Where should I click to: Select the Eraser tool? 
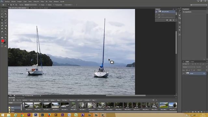tap(2, 26)
